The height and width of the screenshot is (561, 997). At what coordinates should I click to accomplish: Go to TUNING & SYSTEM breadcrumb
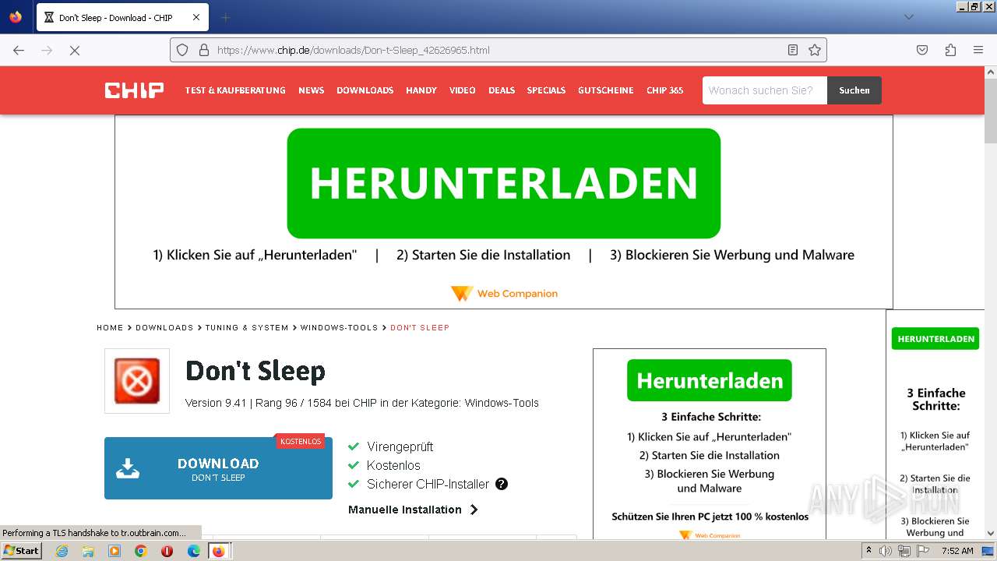247,328
